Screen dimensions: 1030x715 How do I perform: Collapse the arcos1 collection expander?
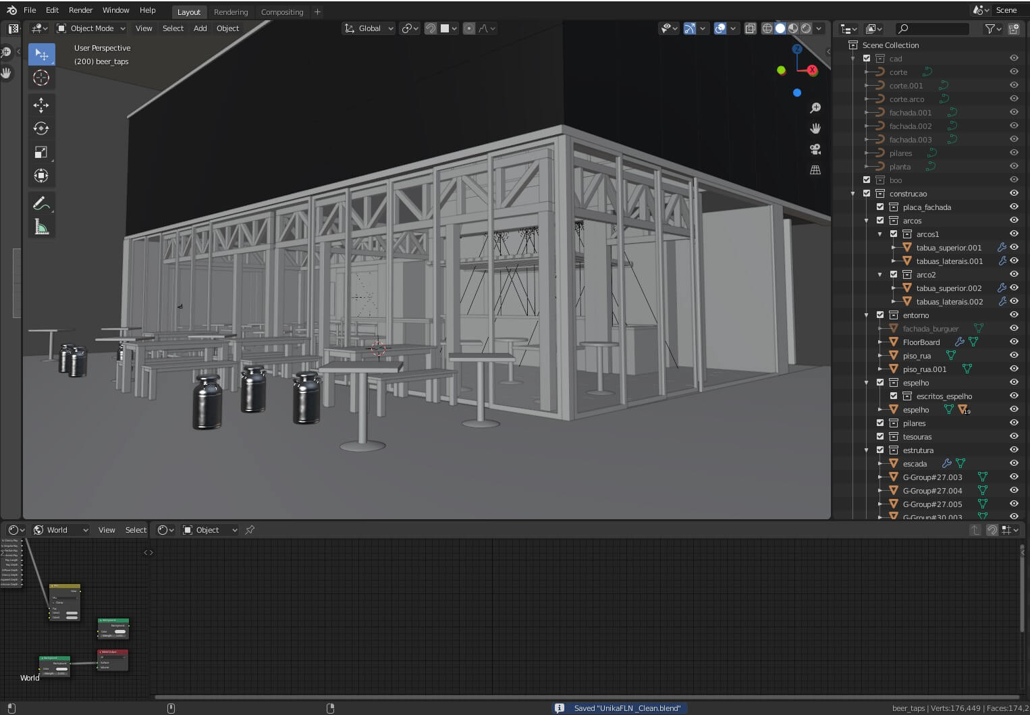point(880,234)
